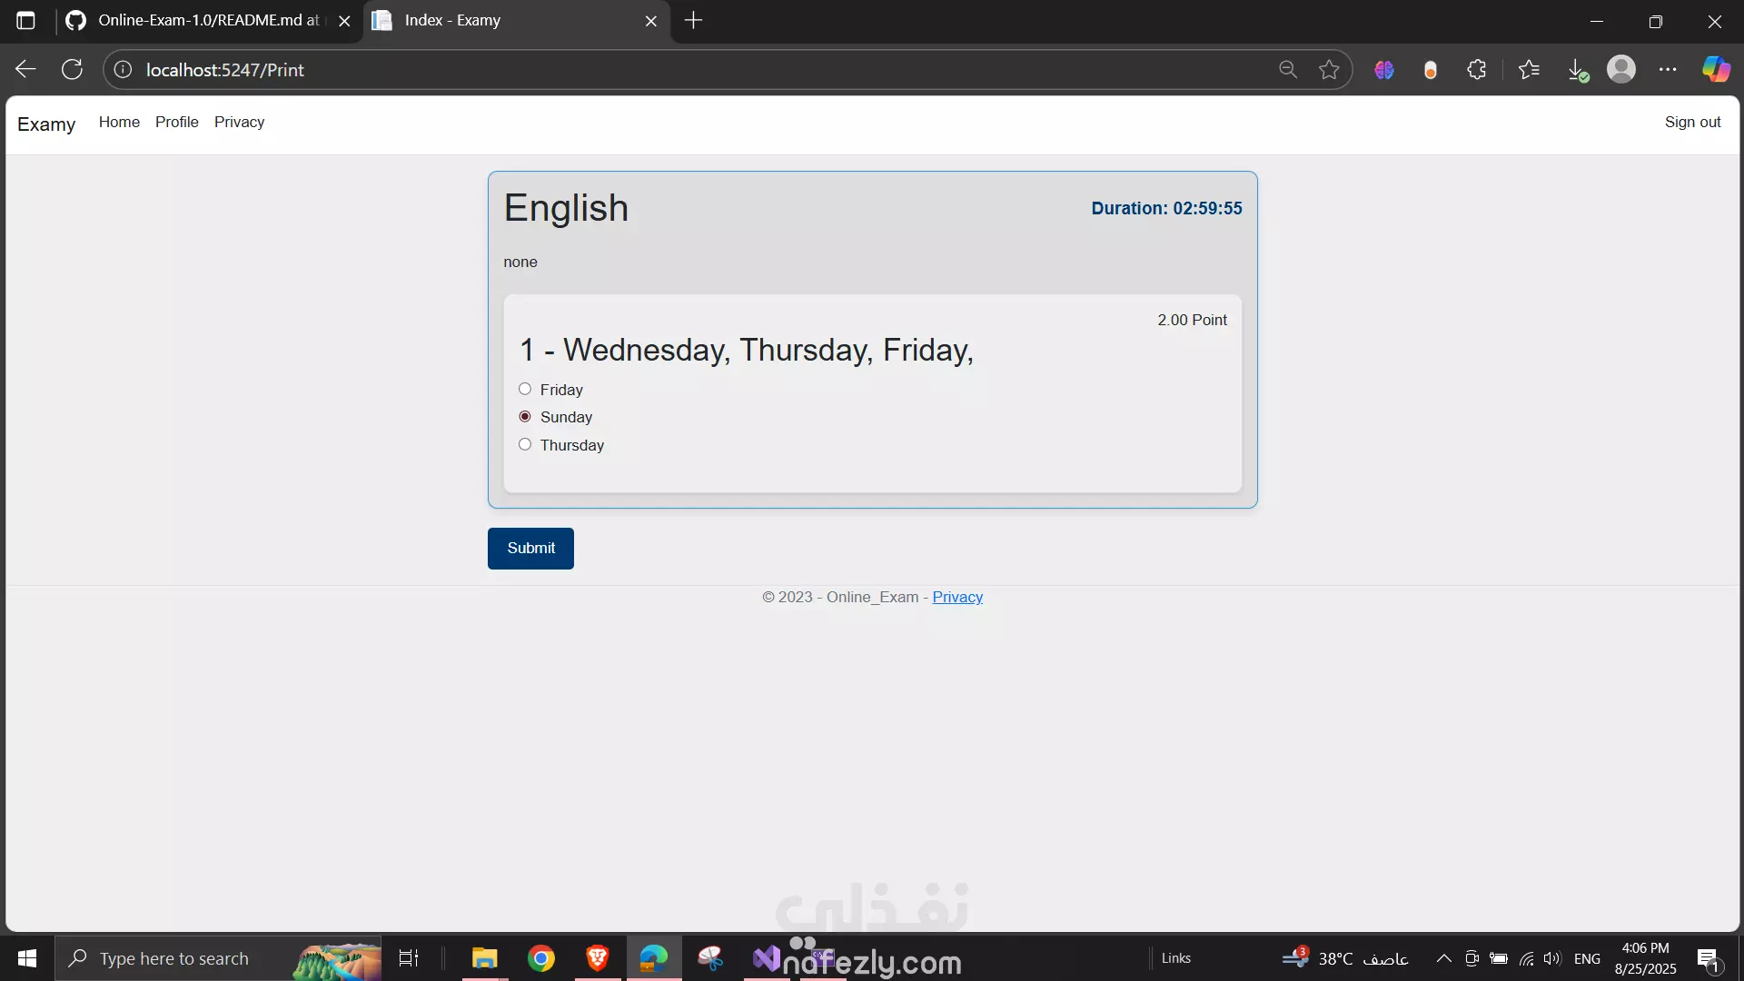The height and width of the screenshot is (981, 1744).
Task: Go to Home in navbar
Action: pyautogui.click(x=119, y=122)
